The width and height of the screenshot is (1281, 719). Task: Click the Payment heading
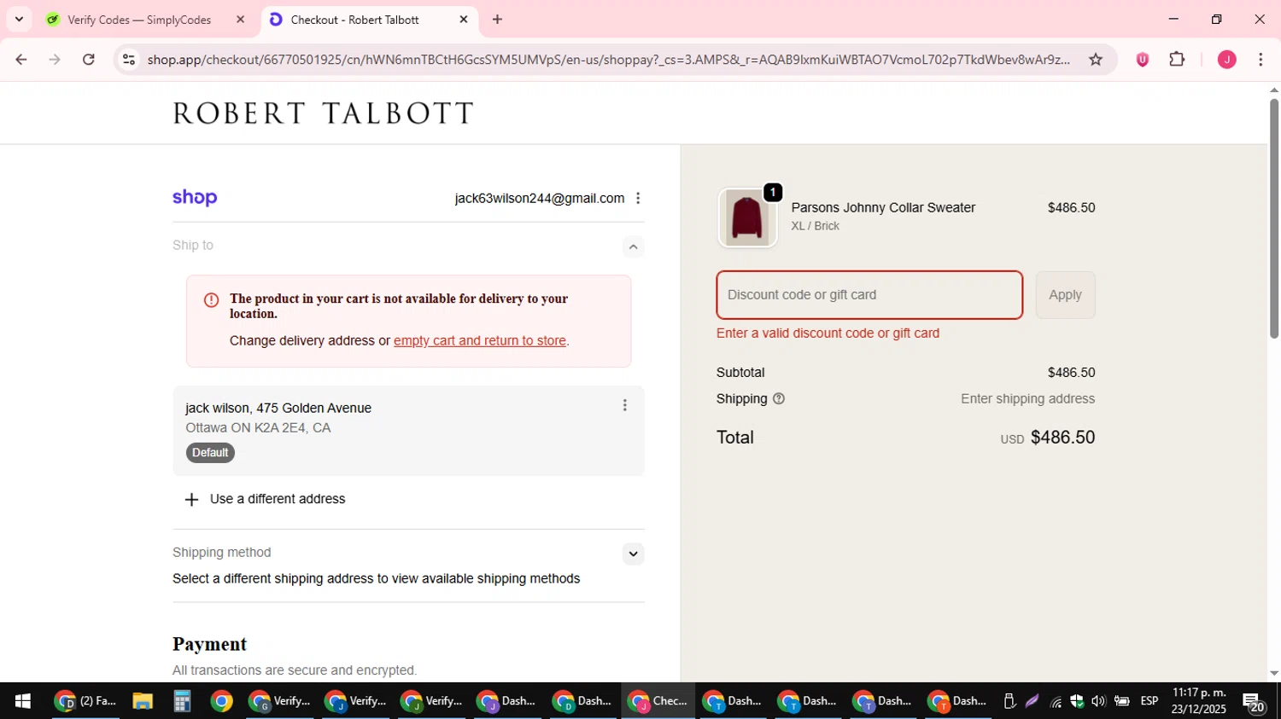click(209, 644)
